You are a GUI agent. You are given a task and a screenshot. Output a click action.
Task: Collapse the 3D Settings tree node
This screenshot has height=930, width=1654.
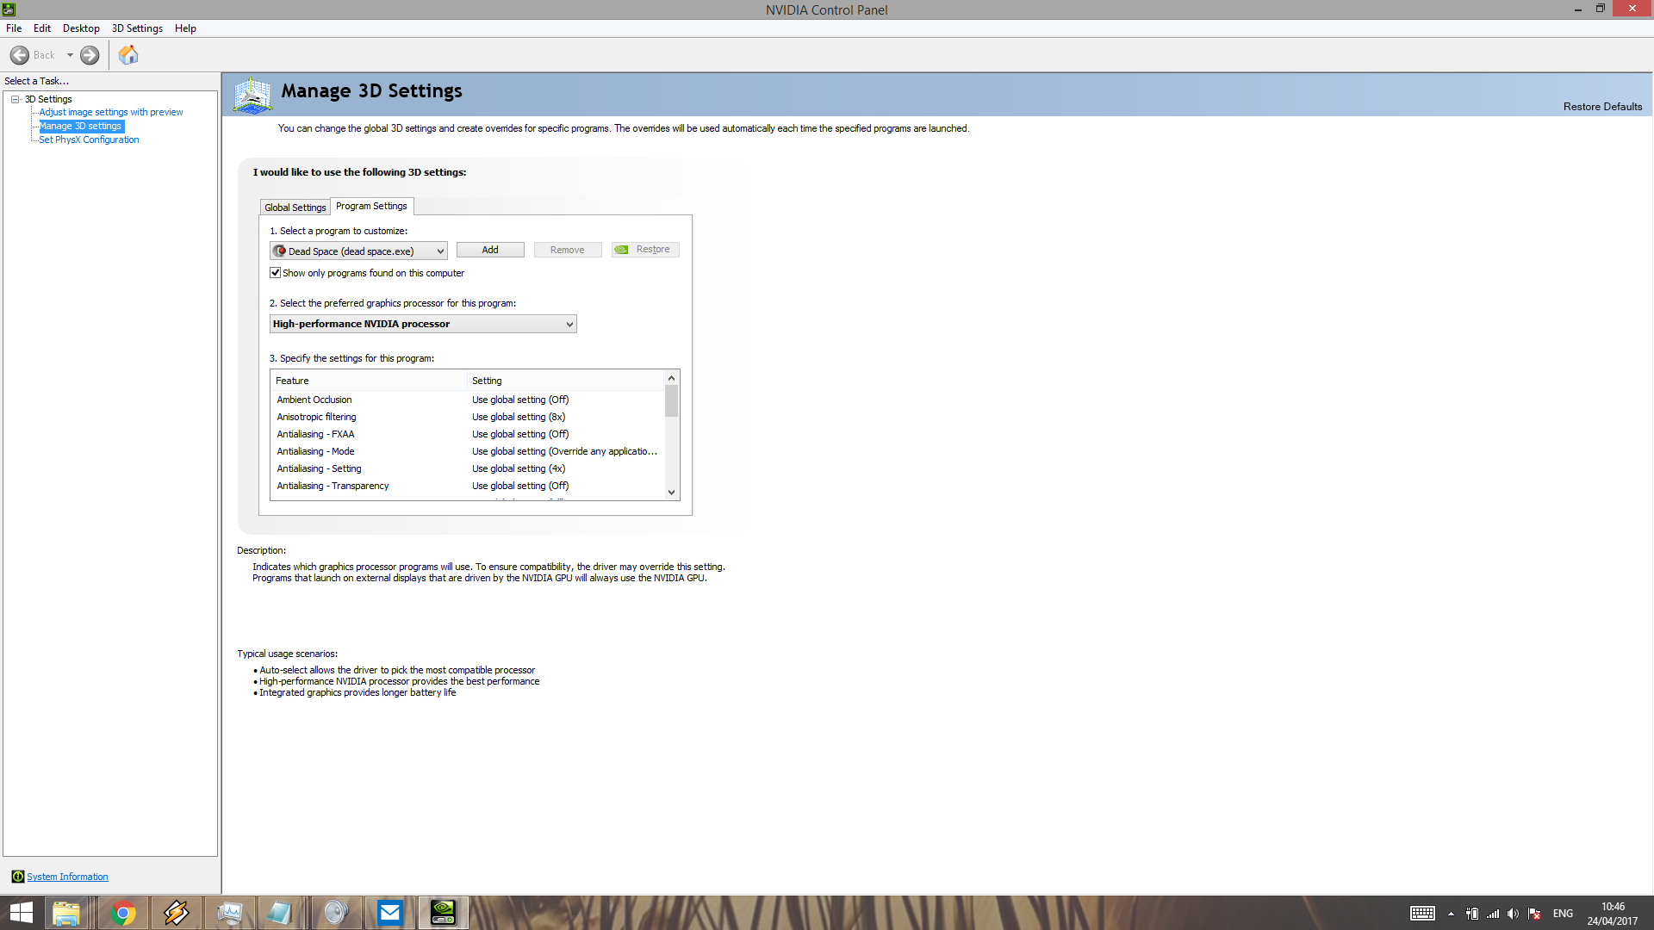click(x=16, y=99)
